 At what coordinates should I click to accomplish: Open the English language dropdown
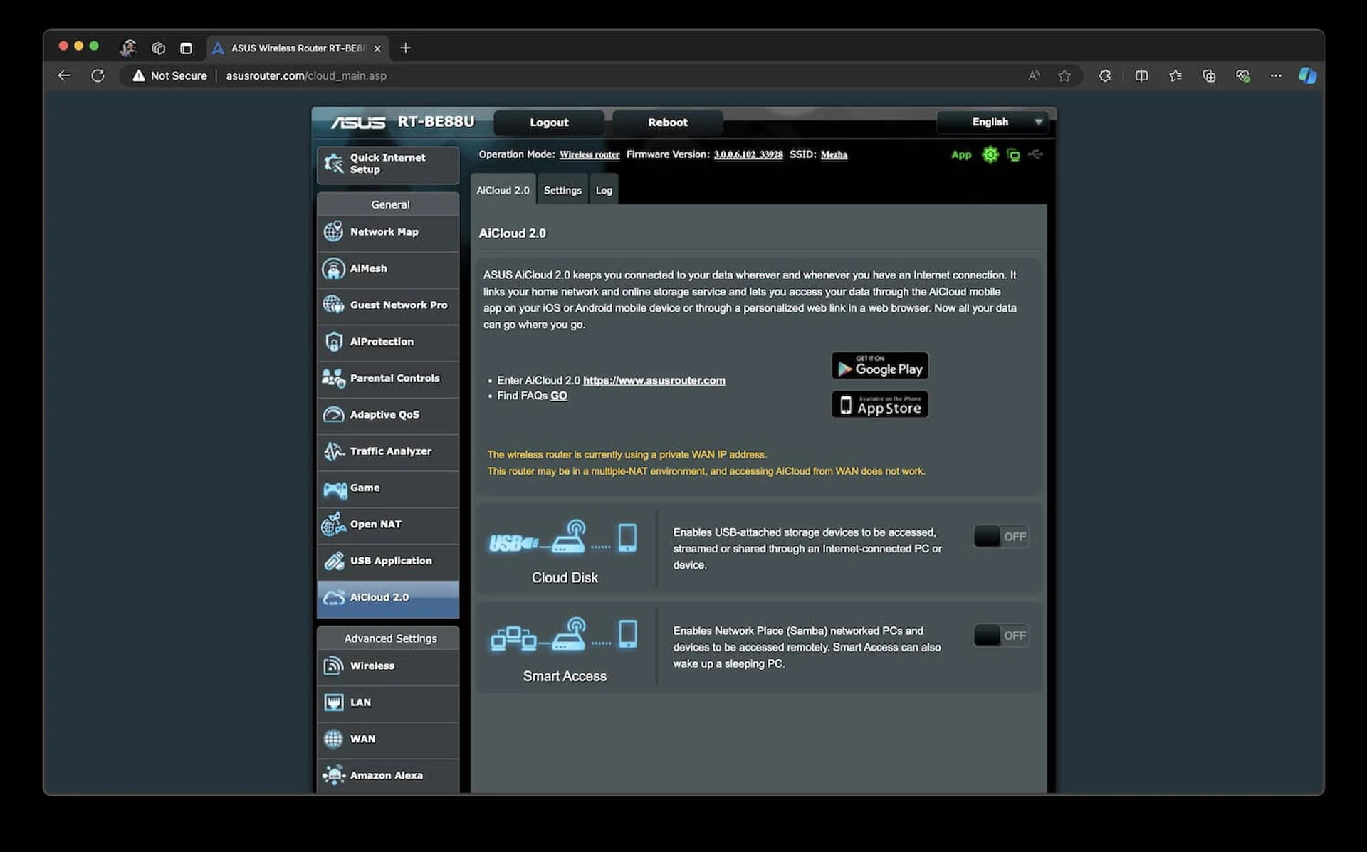pyautogui.click(x=994, y=122)
